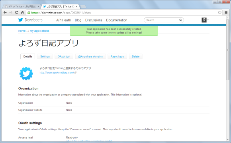Switch to the OAuth tool tab
The image size is (231, 143).
64,56
